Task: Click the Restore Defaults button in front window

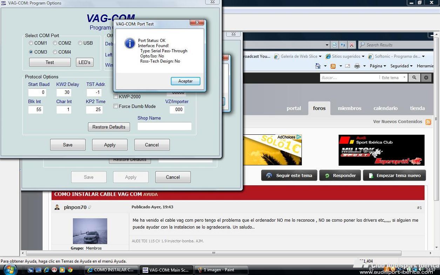Action: [x=109, y=127]
